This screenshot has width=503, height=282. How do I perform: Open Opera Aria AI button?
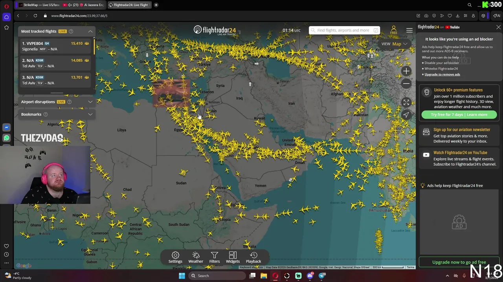[x=497, y=16]
